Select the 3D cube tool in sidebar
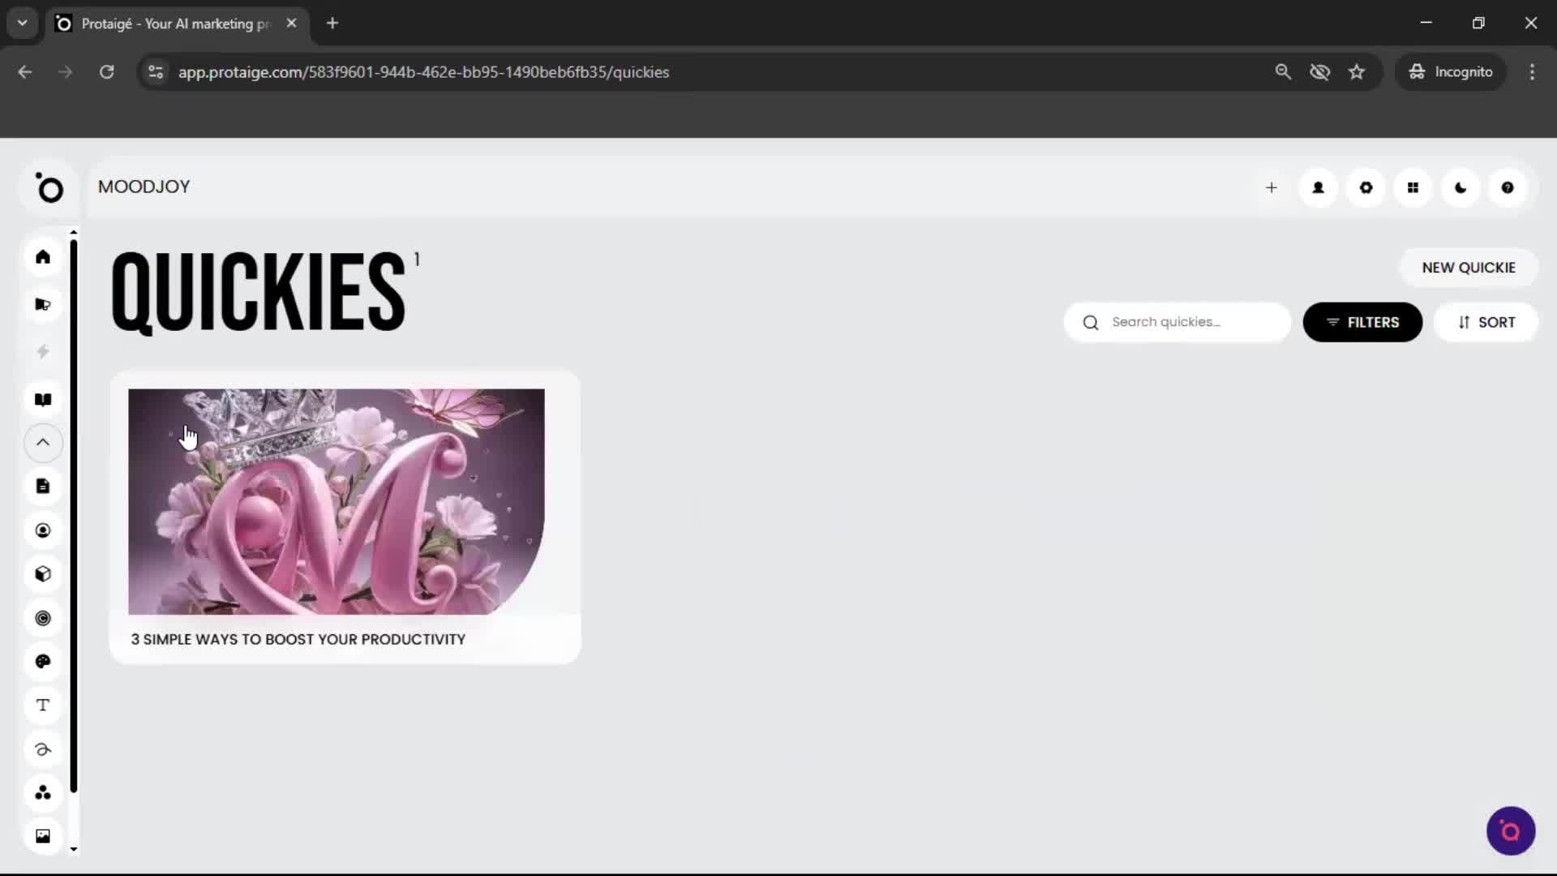Viewport: 1557px width, 876px height. [x=42, y=574]
